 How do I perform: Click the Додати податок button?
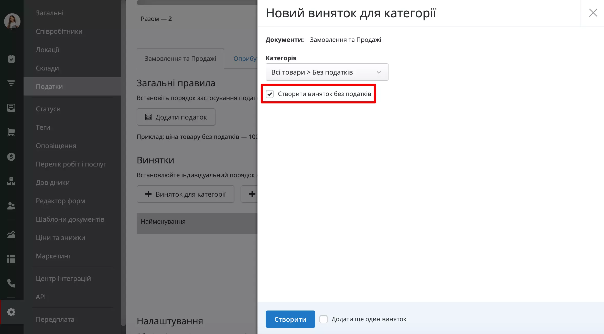[x=176, y=117]
